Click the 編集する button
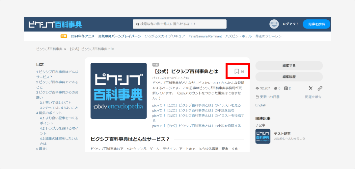Image resolution: width=355 pixels, height=169 pixels. click(x=289, y=66)
